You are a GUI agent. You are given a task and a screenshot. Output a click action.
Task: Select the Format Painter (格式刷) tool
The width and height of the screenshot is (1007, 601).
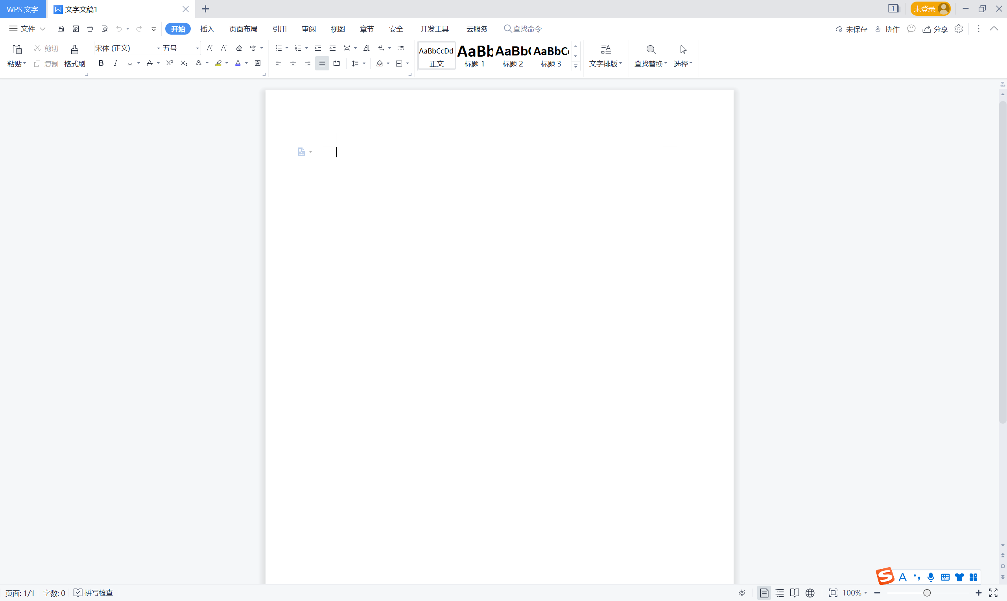click(74, 56)
